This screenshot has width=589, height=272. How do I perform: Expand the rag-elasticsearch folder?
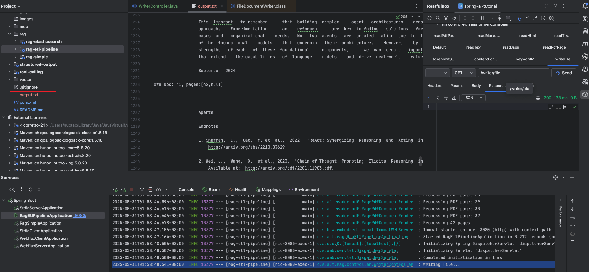[x=15, y=41]
